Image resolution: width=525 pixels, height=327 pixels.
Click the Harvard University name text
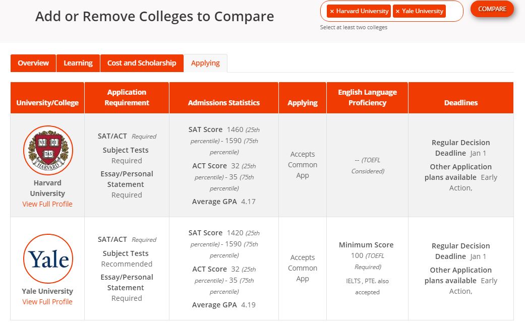pos(47,188)
